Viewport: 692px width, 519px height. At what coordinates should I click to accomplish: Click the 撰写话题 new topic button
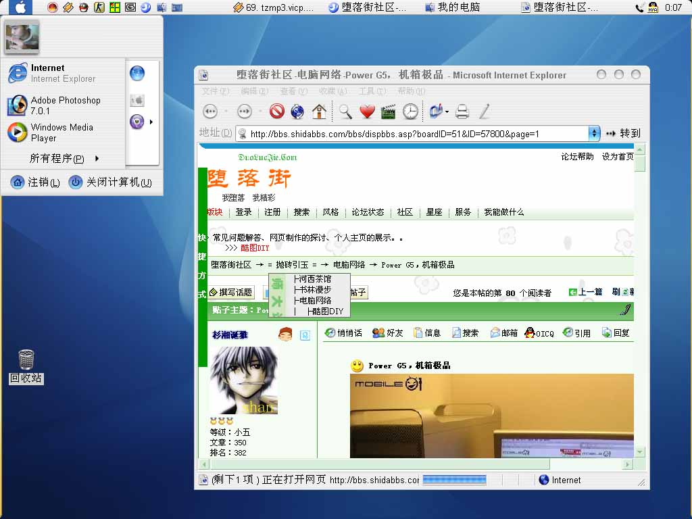[x=231, y=293]
